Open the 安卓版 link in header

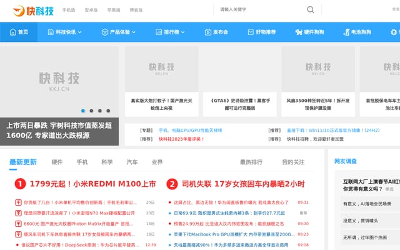tap(91, 10)
